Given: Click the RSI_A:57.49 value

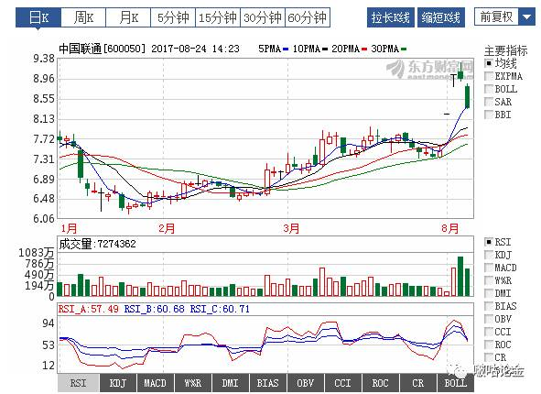Looking at the screenshot, I should 88,309.
